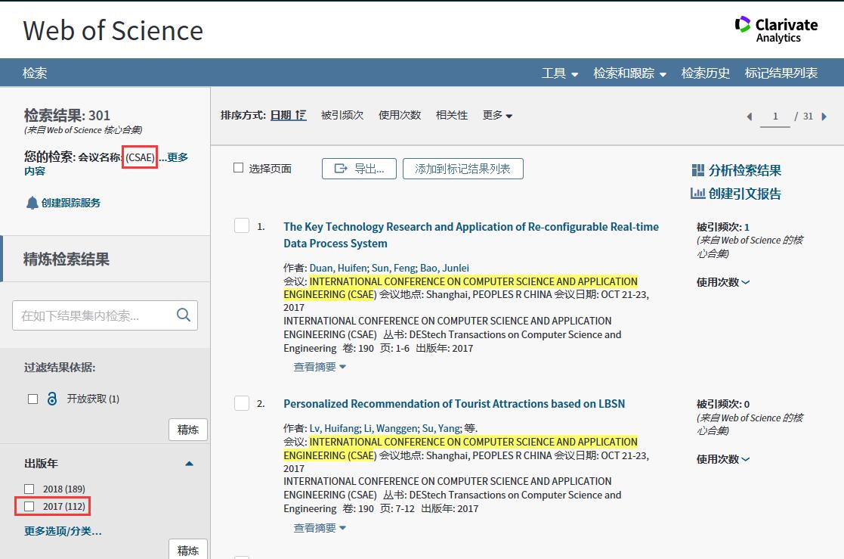Open 标记结果列表 in the navigation bar

click(x=781, y=73)
